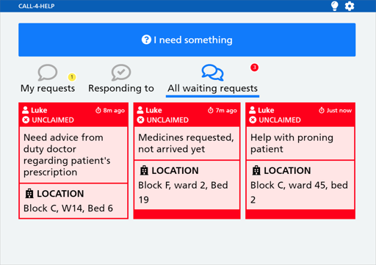The height and width of the screenshot is (265, 376).
Task: Open settings with the gear icon
Action: (350, 6)
